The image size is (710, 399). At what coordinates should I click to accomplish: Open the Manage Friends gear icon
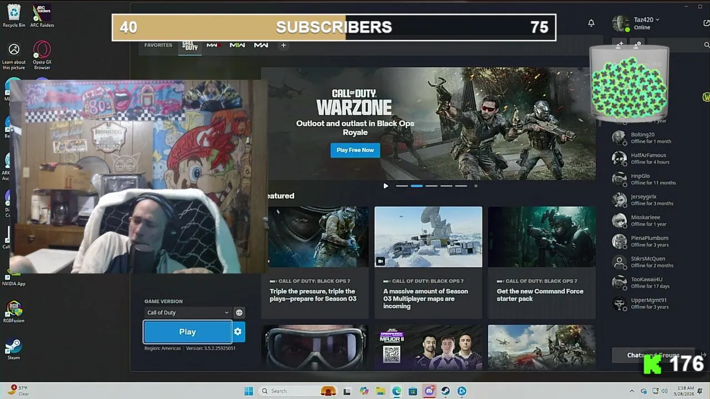638,44
